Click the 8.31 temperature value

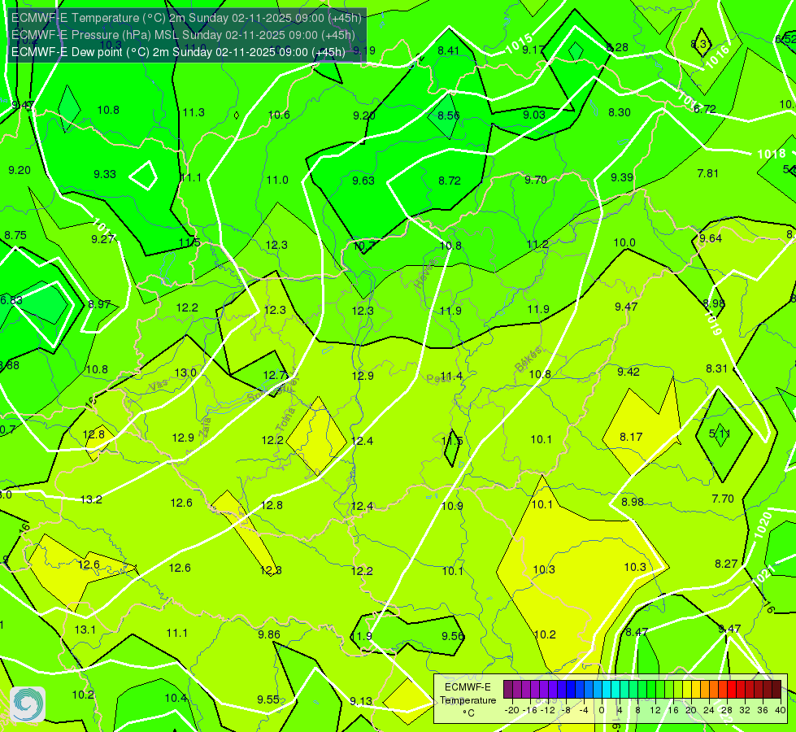click(717, 368)
